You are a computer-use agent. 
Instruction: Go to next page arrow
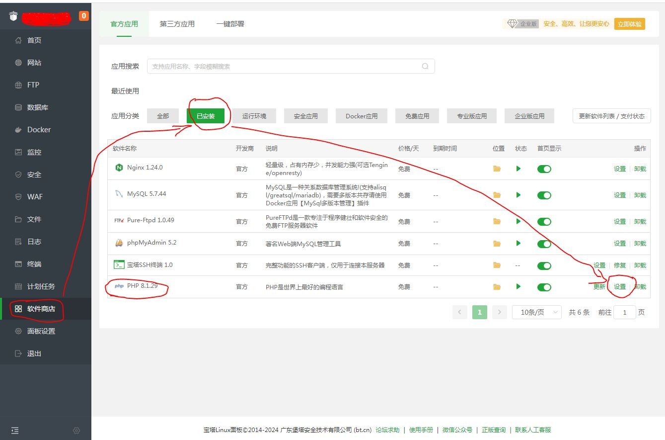500,312
